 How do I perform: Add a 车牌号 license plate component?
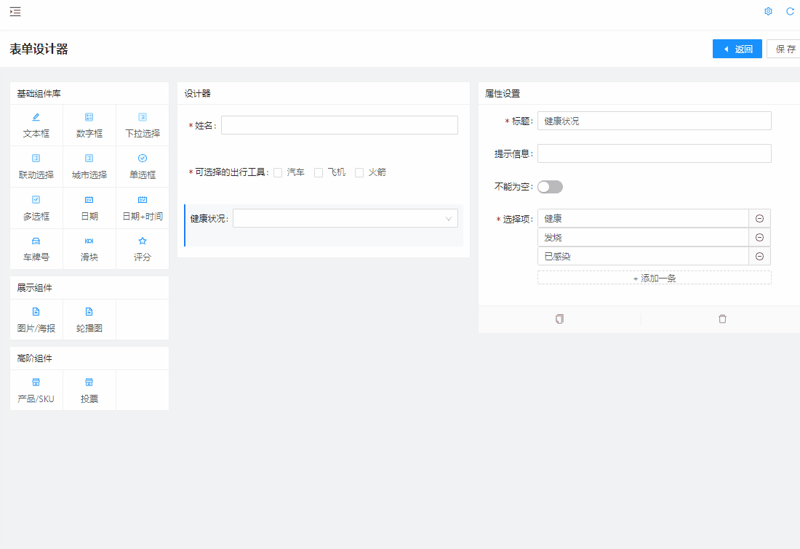point(36,249)
